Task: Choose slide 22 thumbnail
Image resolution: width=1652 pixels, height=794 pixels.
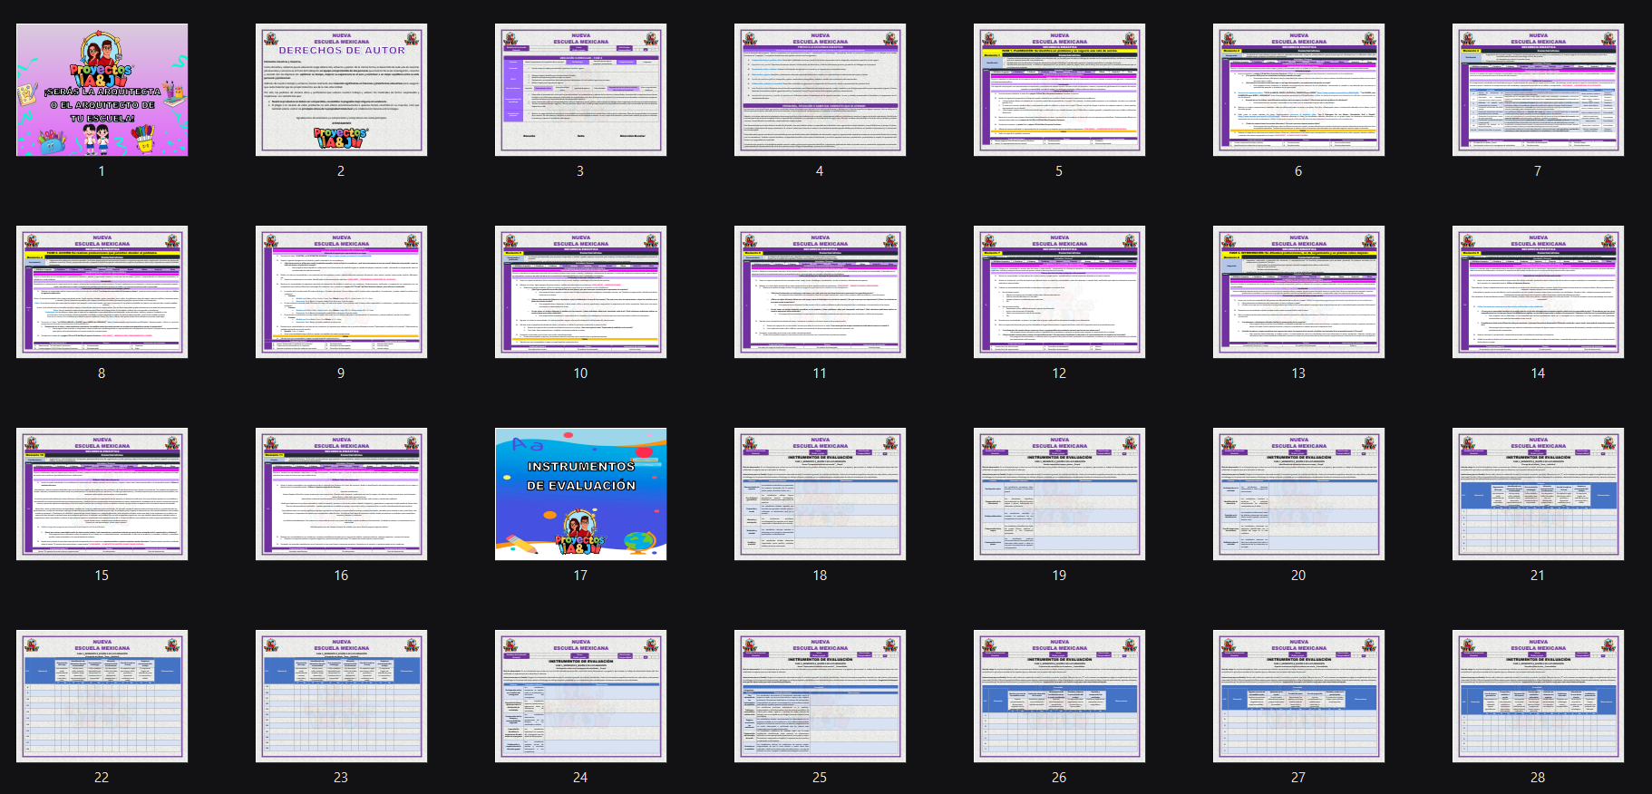Action: coord(102,696)
